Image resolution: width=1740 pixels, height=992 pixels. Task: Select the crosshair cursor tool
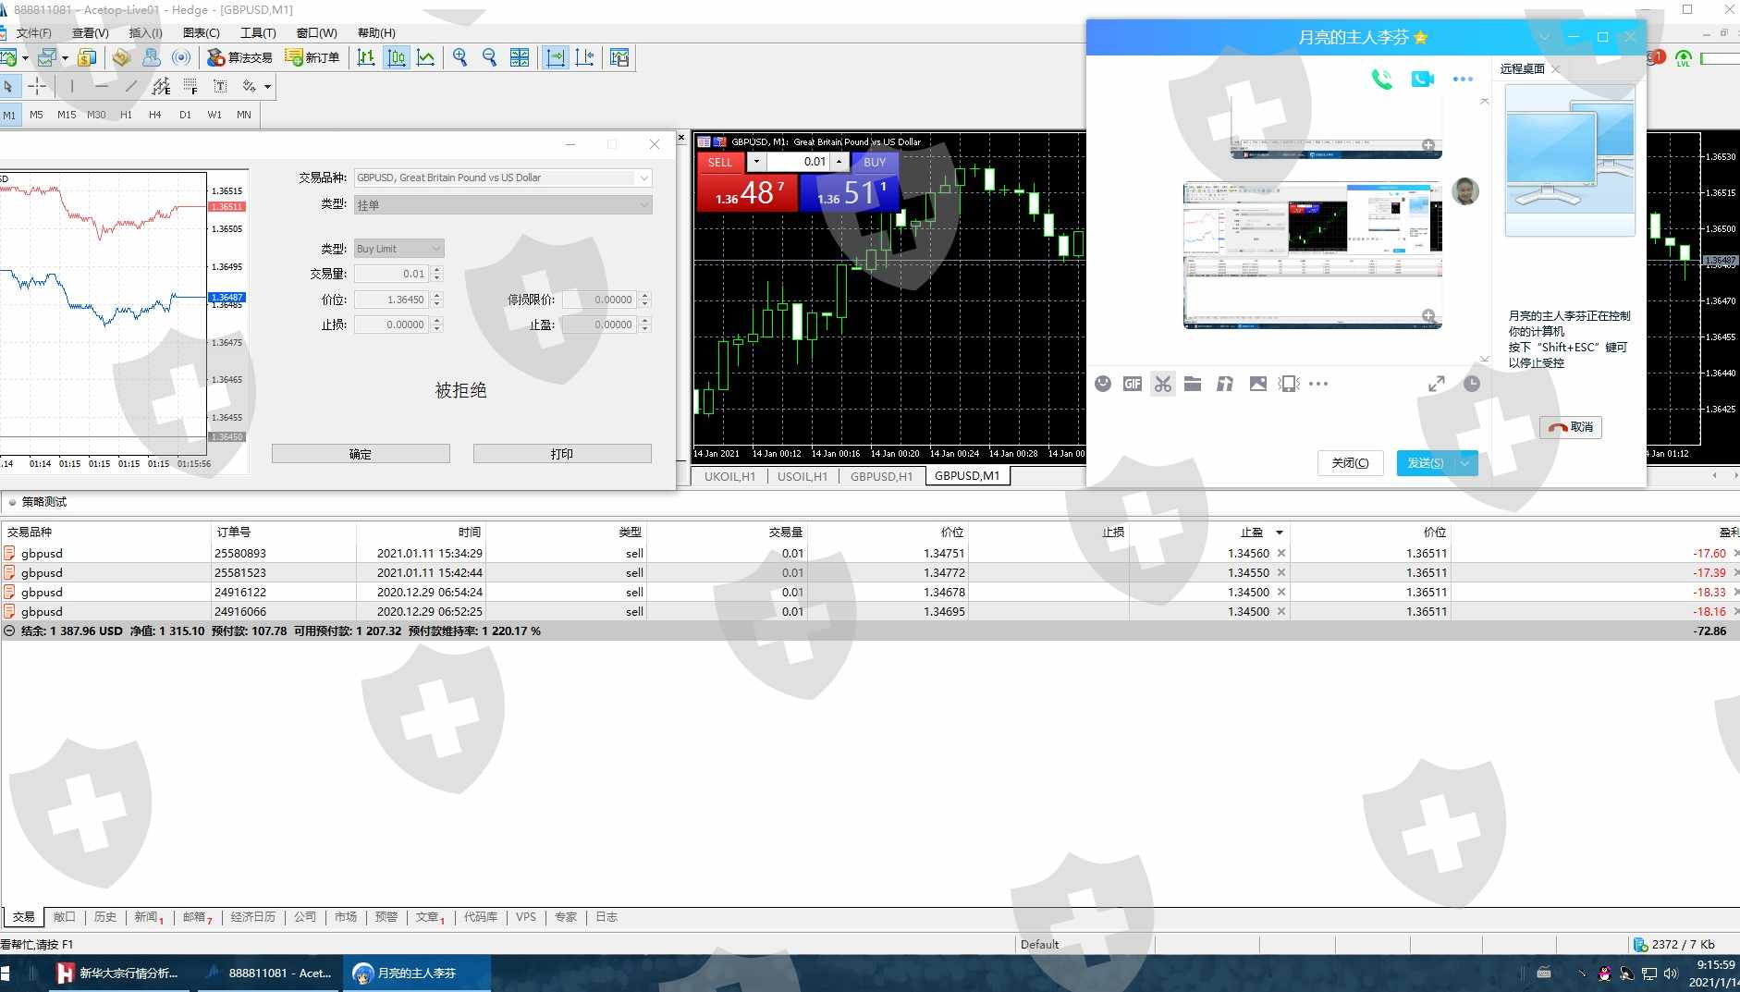[x=37, y=86]
